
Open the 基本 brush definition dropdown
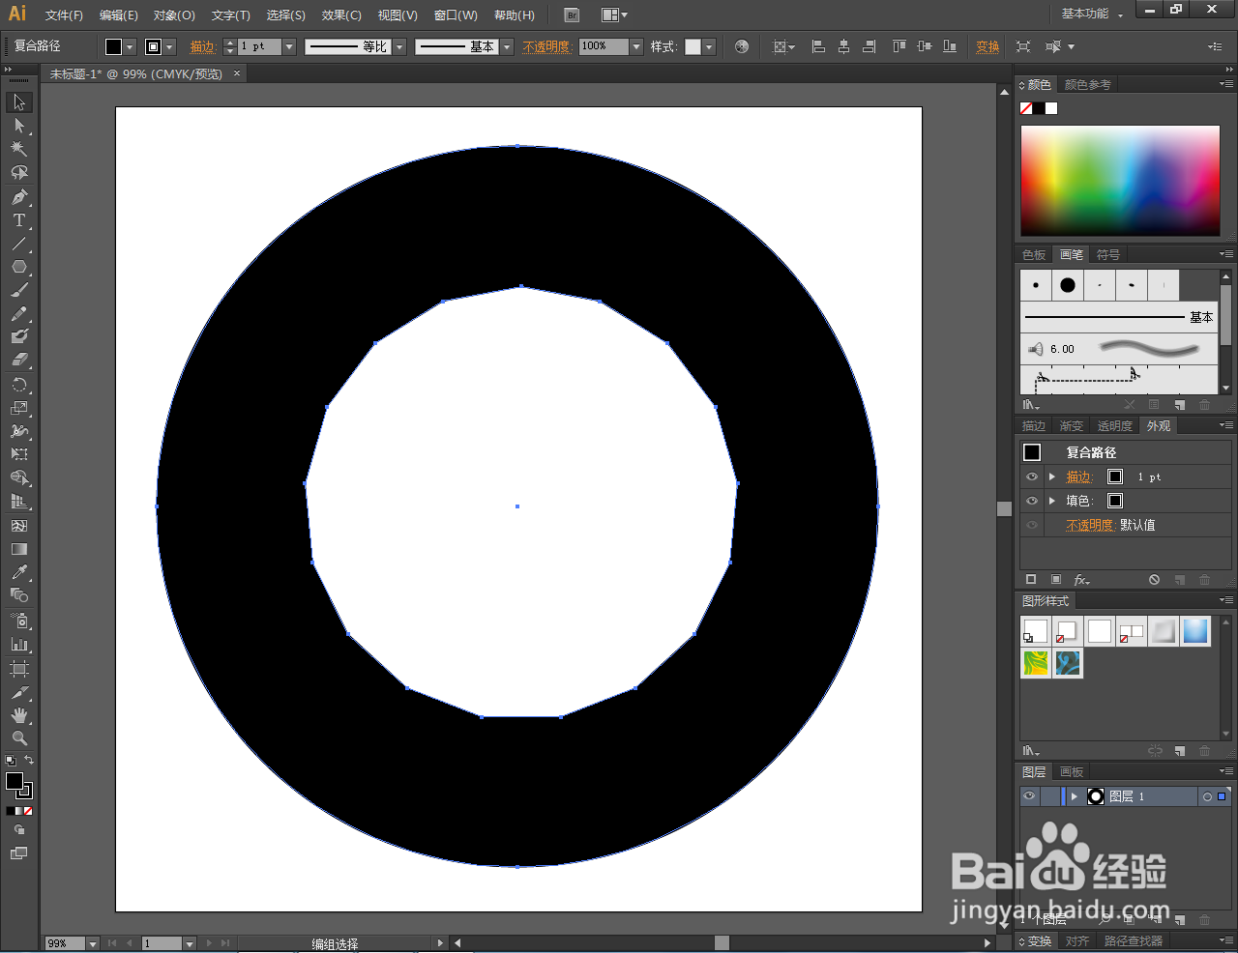tap(507, 46)
